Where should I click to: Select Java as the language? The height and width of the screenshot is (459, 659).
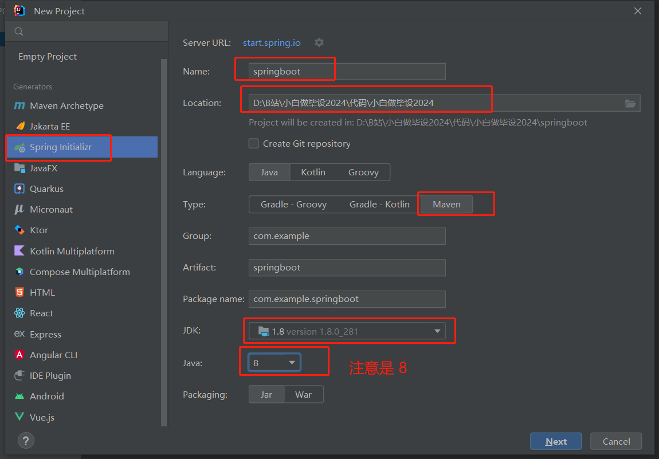click(x=269, y=172)
